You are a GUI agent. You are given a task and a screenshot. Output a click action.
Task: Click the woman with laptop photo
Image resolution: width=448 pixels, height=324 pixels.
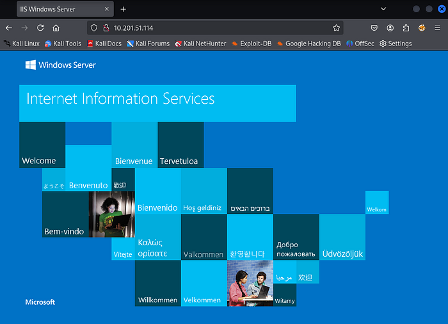[112, 215]
